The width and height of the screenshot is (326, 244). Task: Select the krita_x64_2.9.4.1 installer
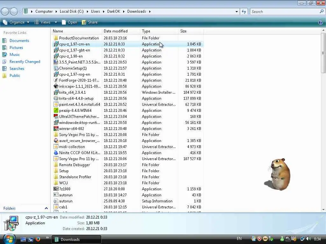(72, 92)
